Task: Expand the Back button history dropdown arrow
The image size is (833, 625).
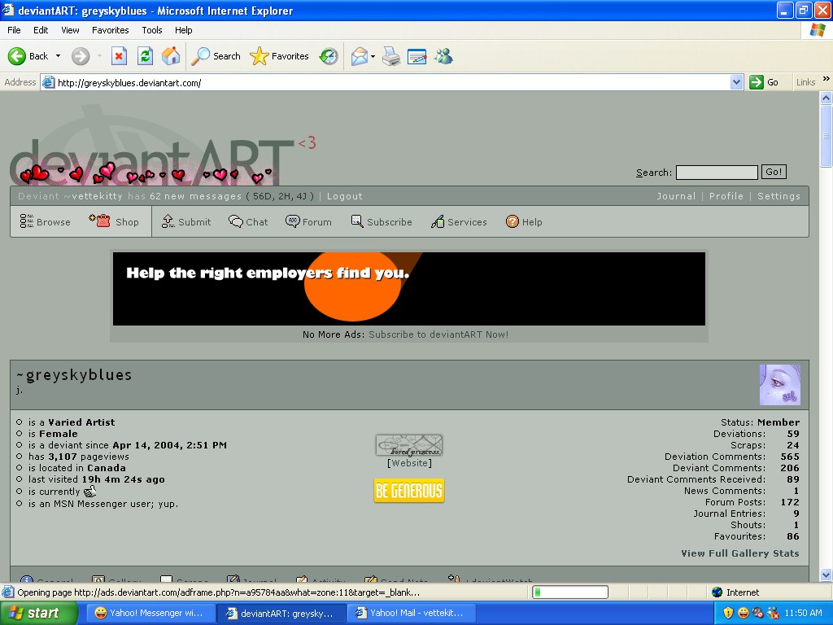Action: pos(58,56)
